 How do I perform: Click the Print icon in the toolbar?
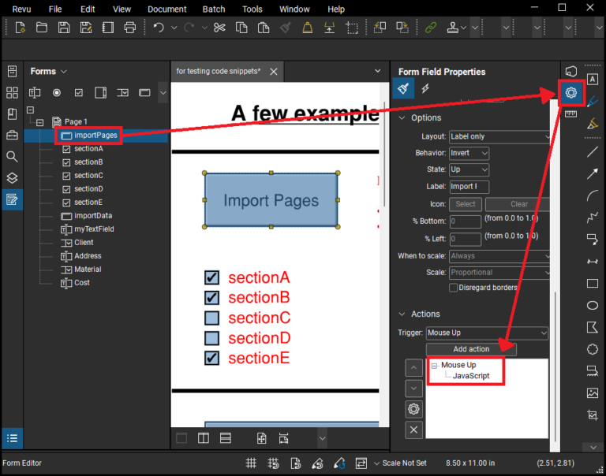point(130,28)
